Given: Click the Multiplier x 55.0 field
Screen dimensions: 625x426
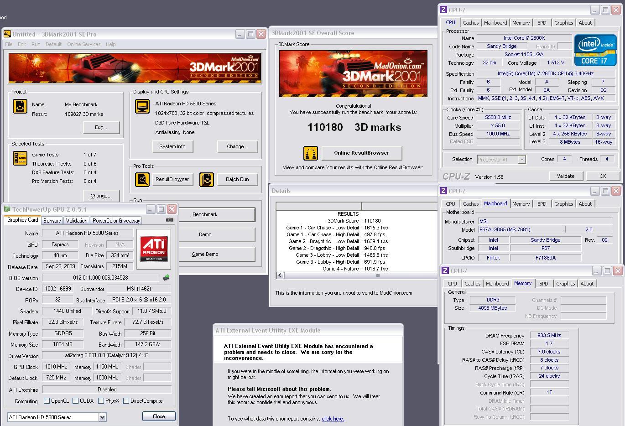Looking at the screenshot, I should point(498,126).
